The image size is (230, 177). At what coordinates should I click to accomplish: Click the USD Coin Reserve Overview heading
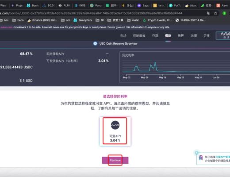(x=118, y=43)
